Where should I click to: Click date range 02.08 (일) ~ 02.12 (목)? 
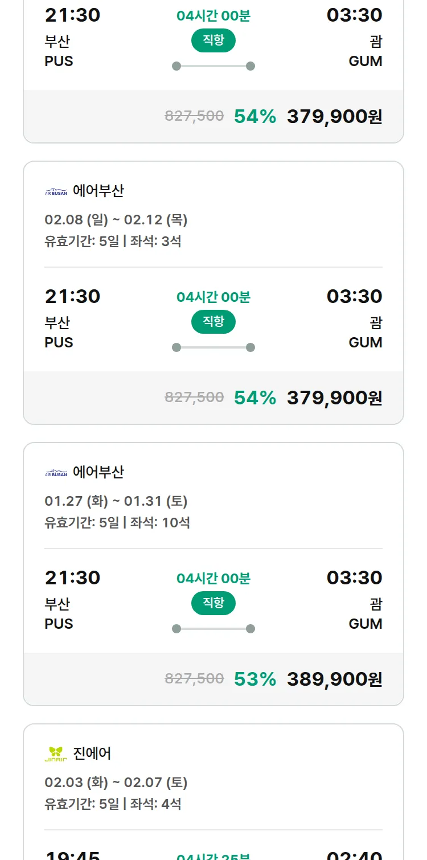click(x=116, y=220)
